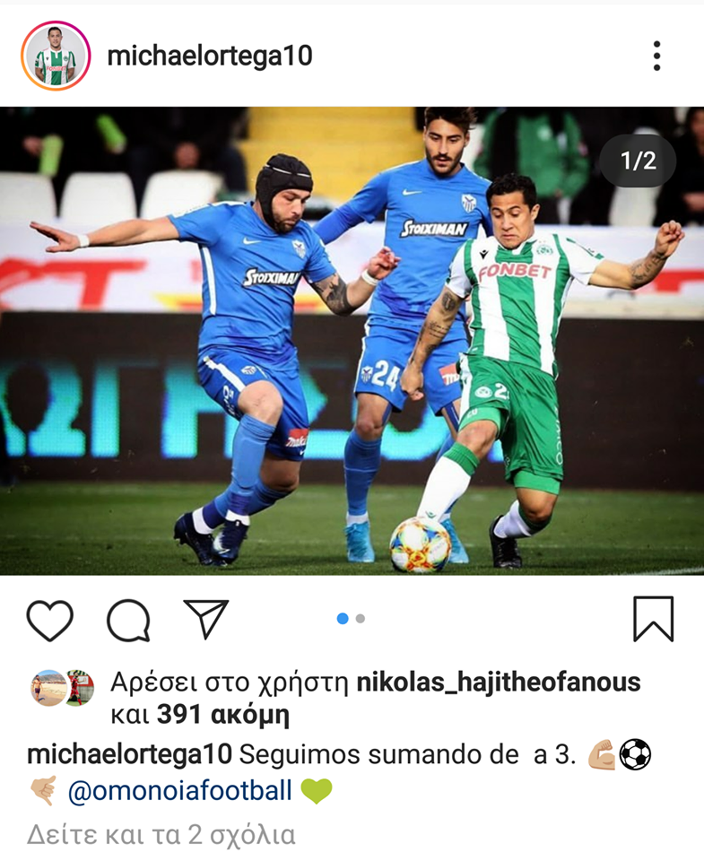
Task: Open comments via the speech bubble icon
Action: [x=128, y=620]
